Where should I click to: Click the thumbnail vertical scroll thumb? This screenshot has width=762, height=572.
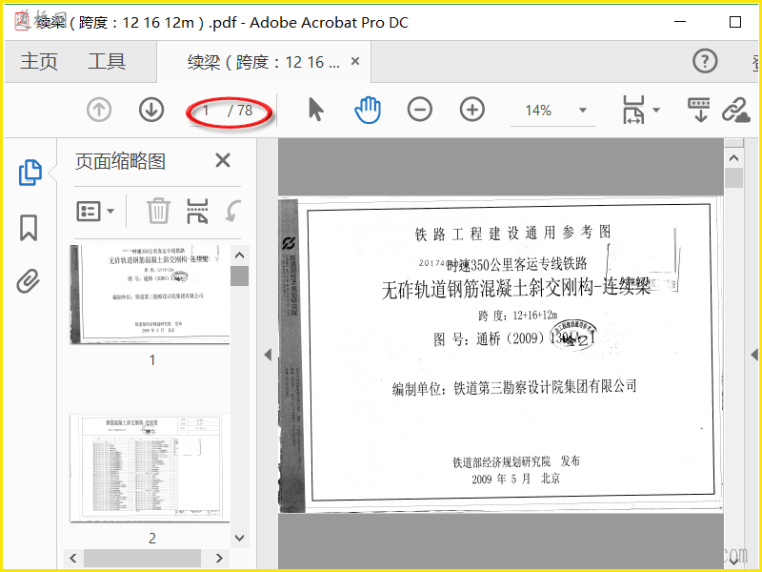[x=240, y=276]
